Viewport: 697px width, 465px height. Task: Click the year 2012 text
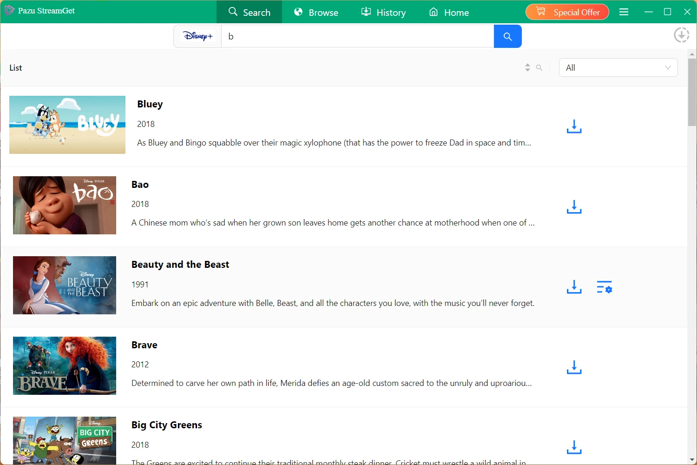pos(140,365)
